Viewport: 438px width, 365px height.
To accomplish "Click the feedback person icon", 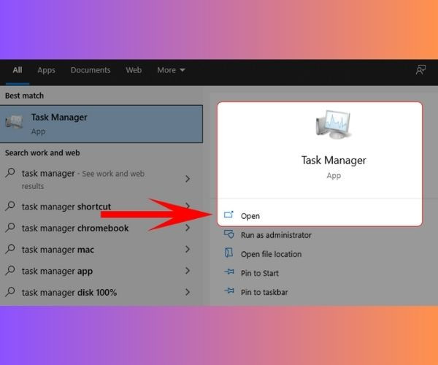I will coord(420,70).
